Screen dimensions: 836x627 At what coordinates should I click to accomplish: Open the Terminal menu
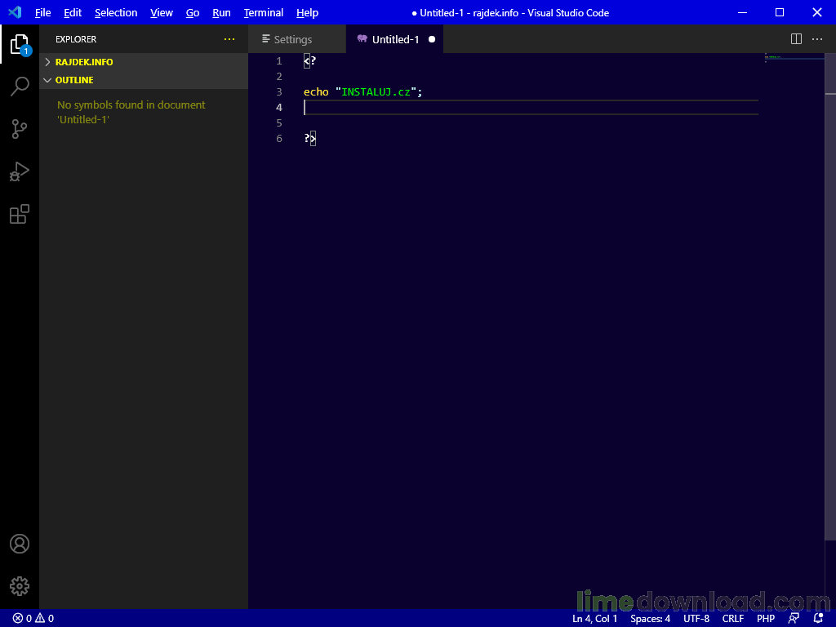[x=264, y=13]
